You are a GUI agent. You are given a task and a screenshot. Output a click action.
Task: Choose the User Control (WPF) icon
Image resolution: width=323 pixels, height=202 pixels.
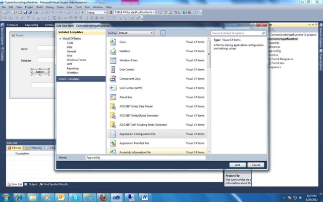(x=113, y=88)
